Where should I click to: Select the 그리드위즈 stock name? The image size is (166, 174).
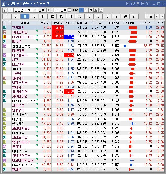pyautogui.click(x=20, y=137)
